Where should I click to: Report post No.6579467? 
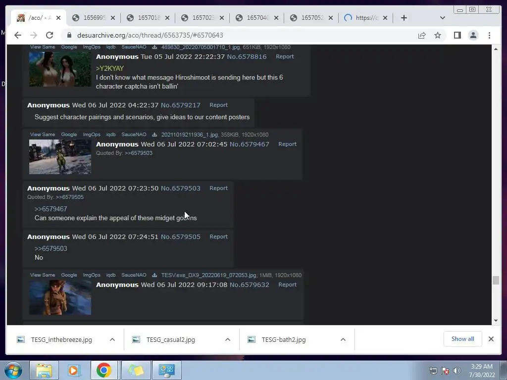pyautogui.click(x=287, y=144)
